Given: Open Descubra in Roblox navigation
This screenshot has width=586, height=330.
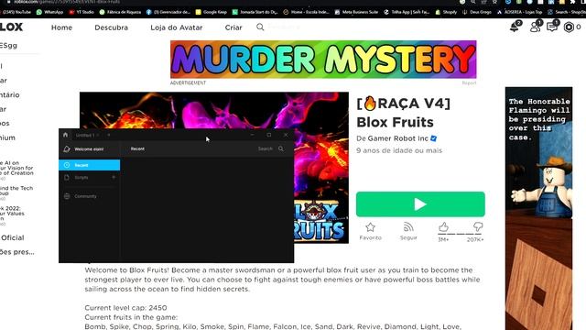Looking at the screenshot, I should pyautogui.click(x=111, y=27).
